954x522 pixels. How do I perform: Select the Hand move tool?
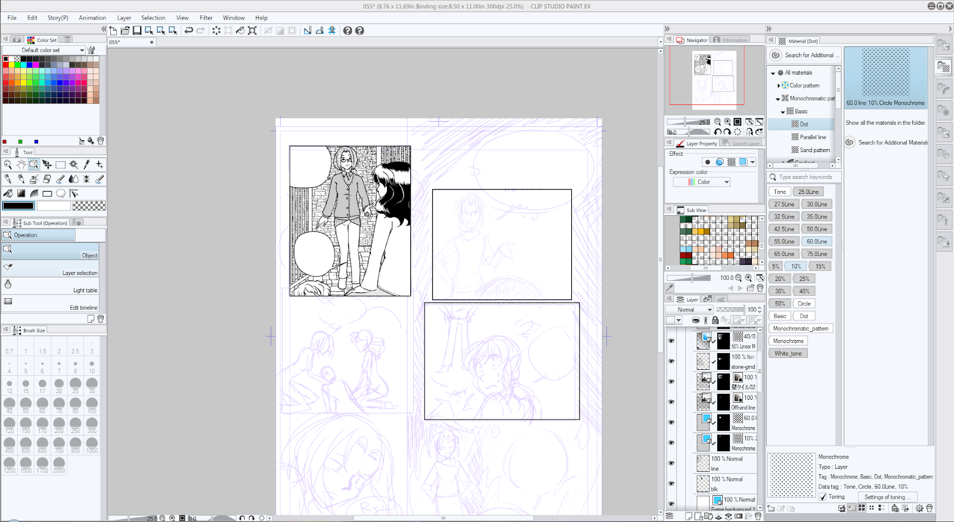[21, 165]
